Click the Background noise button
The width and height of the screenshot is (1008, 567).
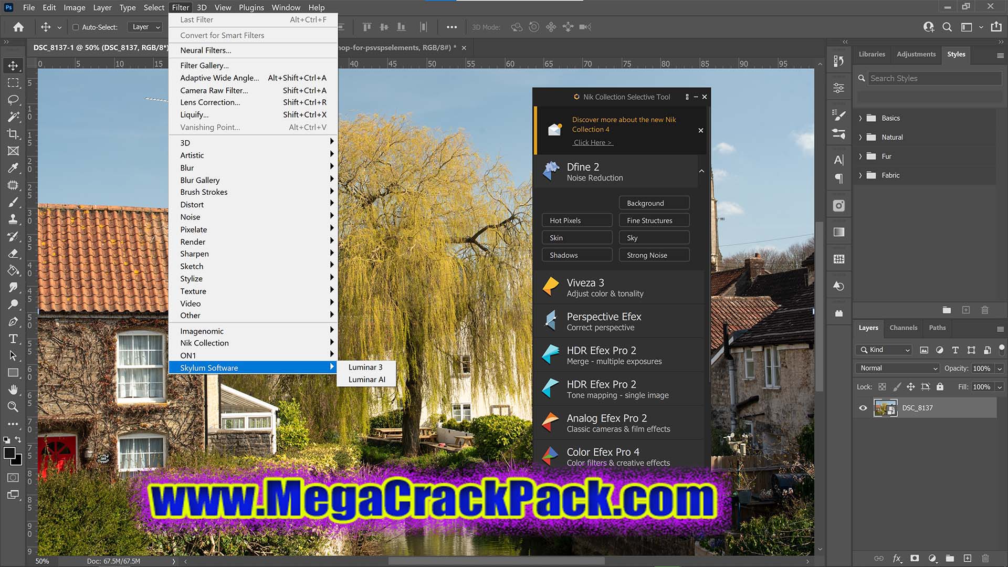(654, 203)
